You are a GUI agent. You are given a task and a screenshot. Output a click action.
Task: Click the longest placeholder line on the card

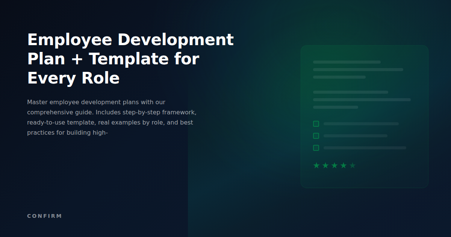(362, 100)
